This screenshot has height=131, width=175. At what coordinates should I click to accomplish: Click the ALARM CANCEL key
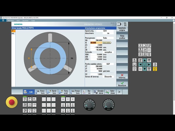(135, 60)
